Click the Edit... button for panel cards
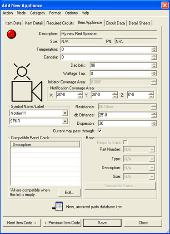170x234 pixels. 70,192
